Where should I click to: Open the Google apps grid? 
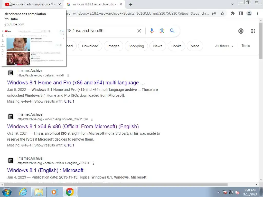(253, 31)
